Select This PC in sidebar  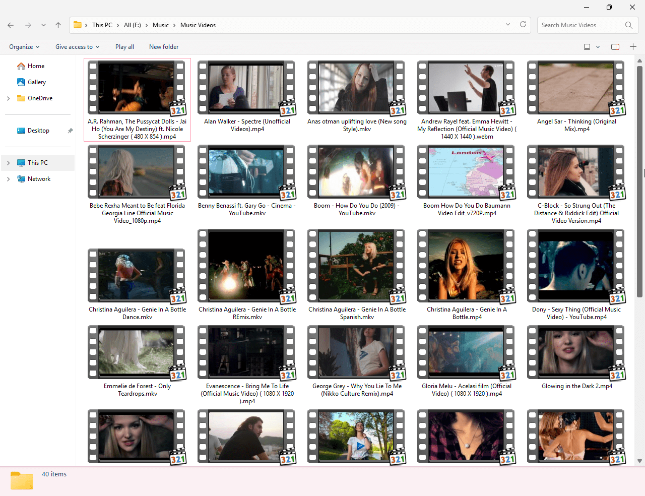pyautogui.click(x=38, y=163)
